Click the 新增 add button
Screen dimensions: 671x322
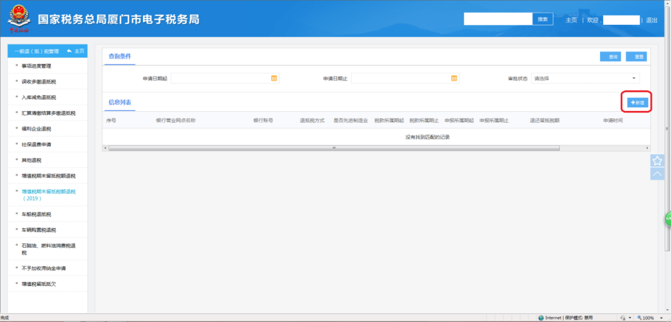(637, 102)
